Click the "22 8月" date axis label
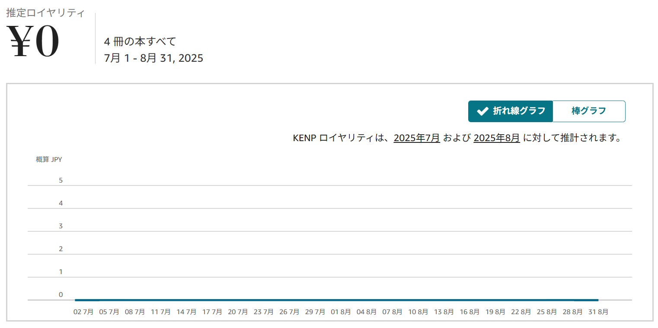 [521, 312]
